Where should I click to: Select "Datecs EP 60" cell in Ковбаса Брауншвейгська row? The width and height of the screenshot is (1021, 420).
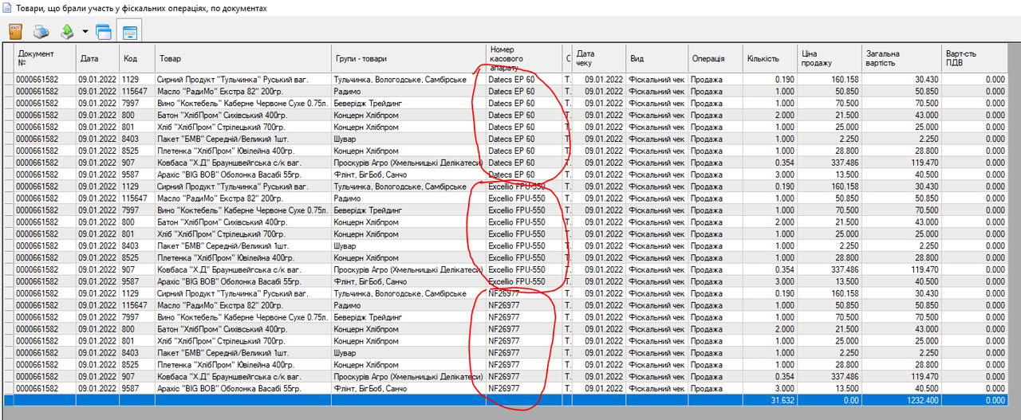(524, 162)
